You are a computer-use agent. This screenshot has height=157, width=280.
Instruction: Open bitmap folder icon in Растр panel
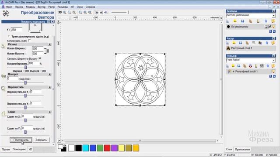click(234, 43)
